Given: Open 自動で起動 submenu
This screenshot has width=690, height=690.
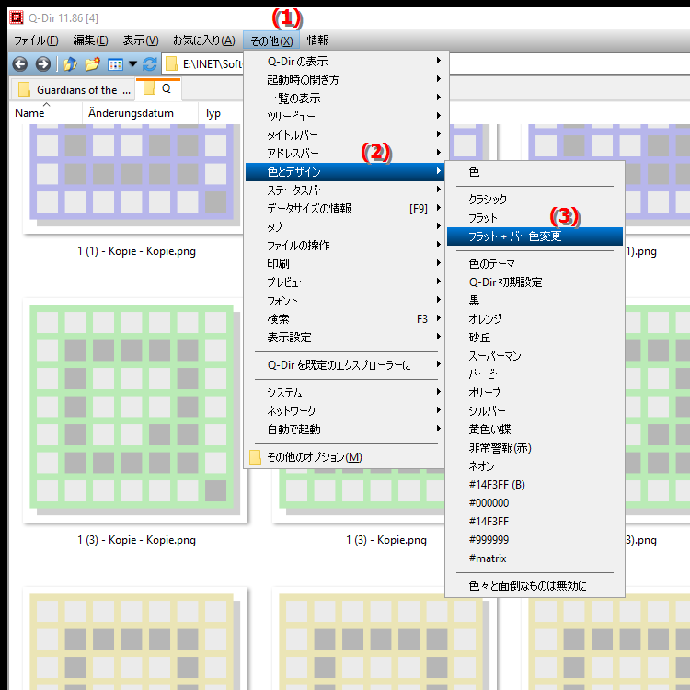Looking at the screenshot, I should (345, 430).
